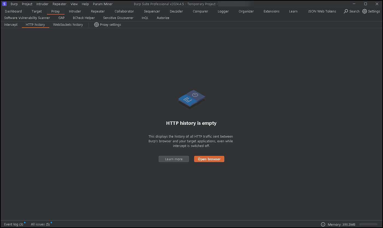Click the Proxy settings gear icon

point(96,25)
